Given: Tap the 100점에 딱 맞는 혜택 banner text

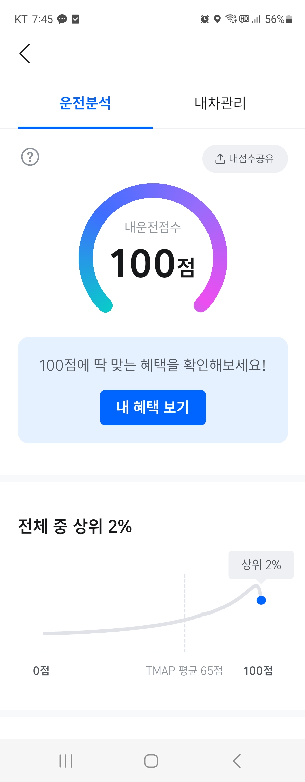Looking at the screenshot, I should tap(152, 365).
